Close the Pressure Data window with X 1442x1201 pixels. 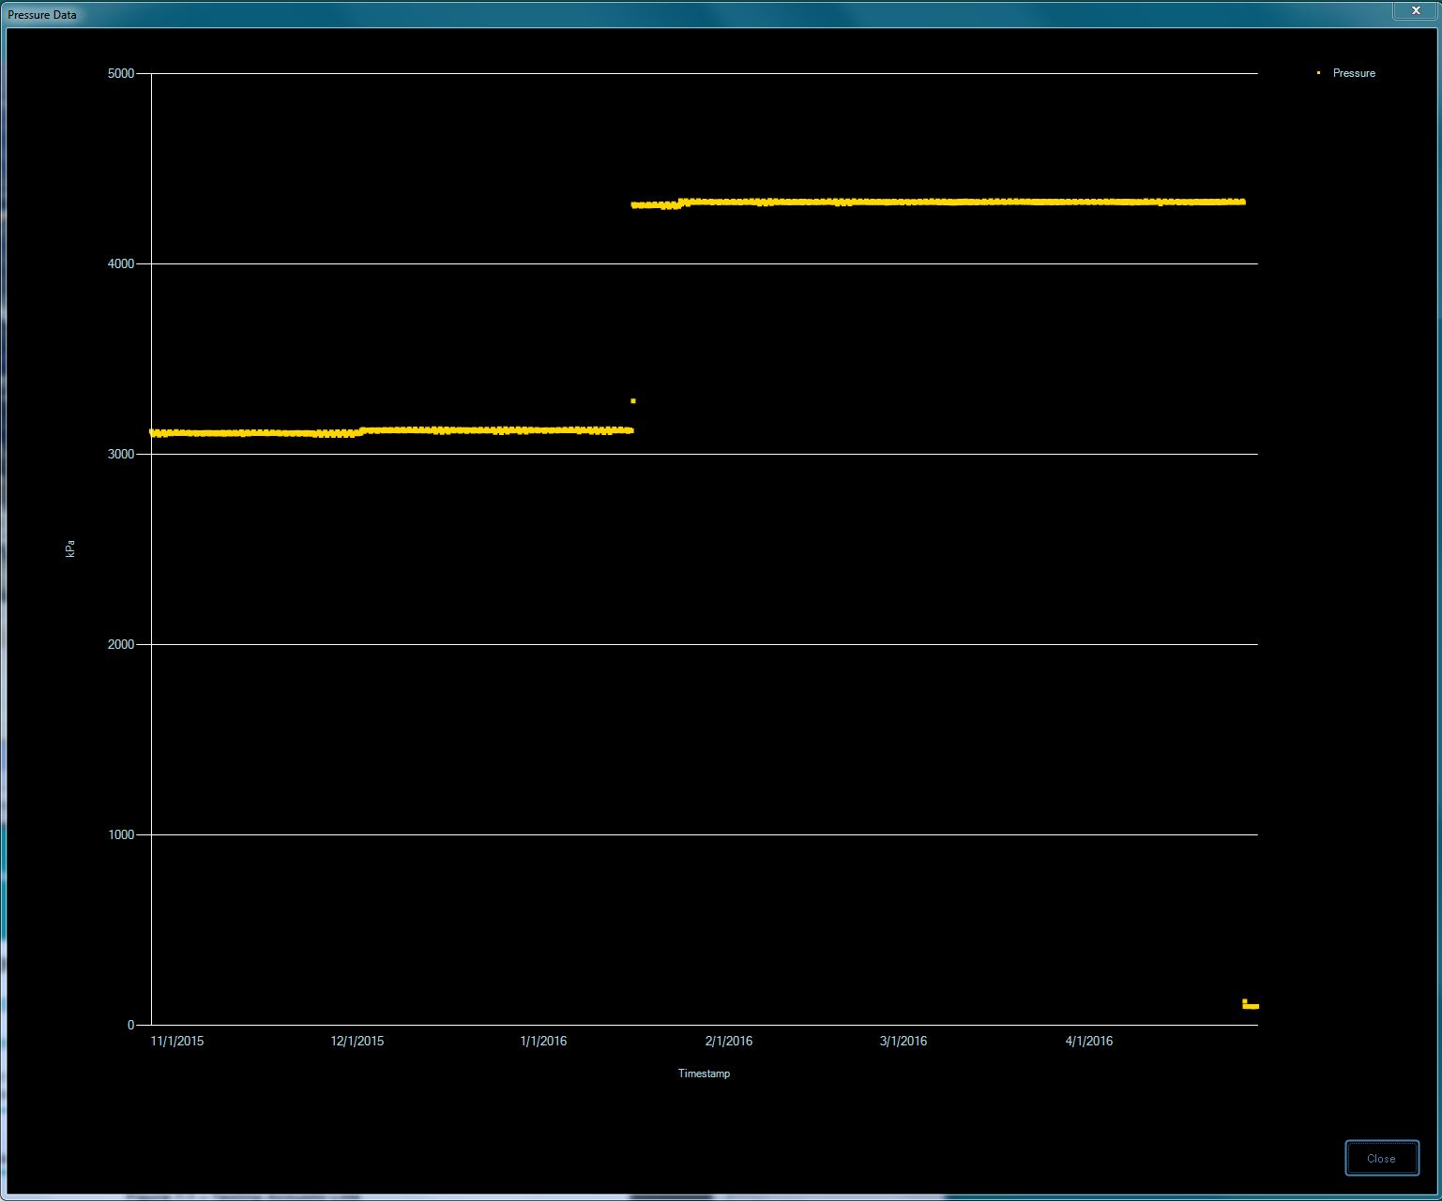point(1416,10)
